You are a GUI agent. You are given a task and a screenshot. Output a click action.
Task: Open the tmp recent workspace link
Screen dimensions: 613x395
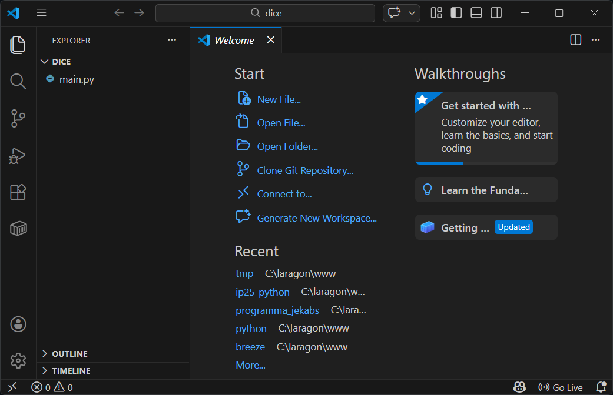tap(244, 273)
